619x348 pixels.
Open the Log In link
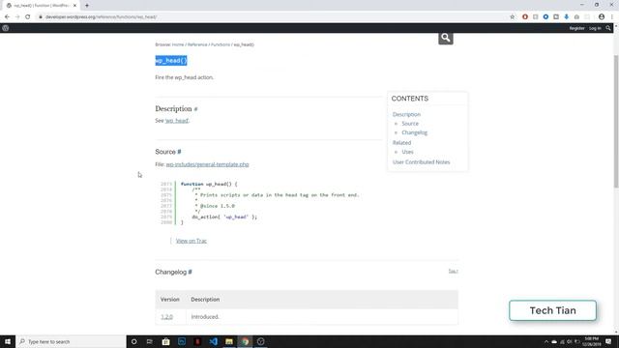595,28
